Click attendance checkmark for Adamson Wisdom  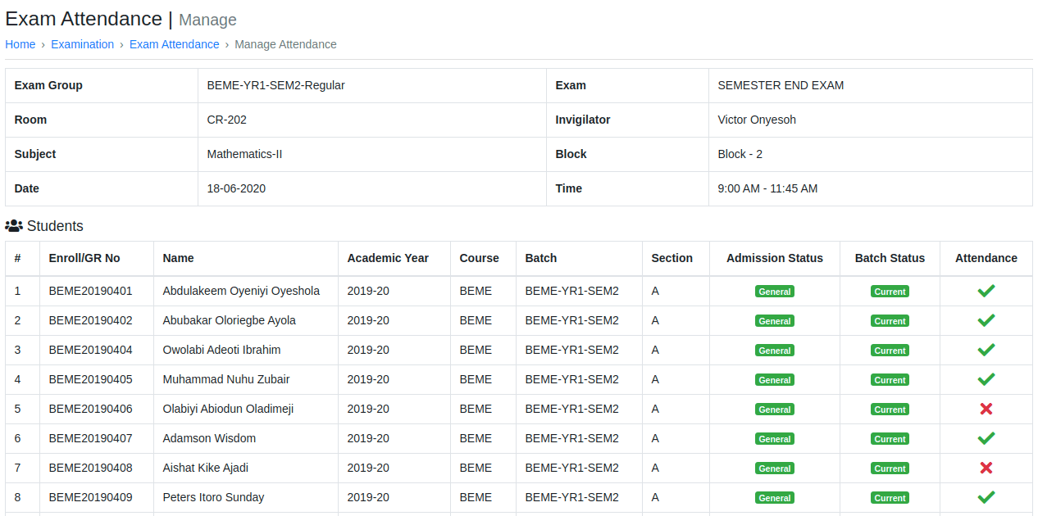pos(986,438)
